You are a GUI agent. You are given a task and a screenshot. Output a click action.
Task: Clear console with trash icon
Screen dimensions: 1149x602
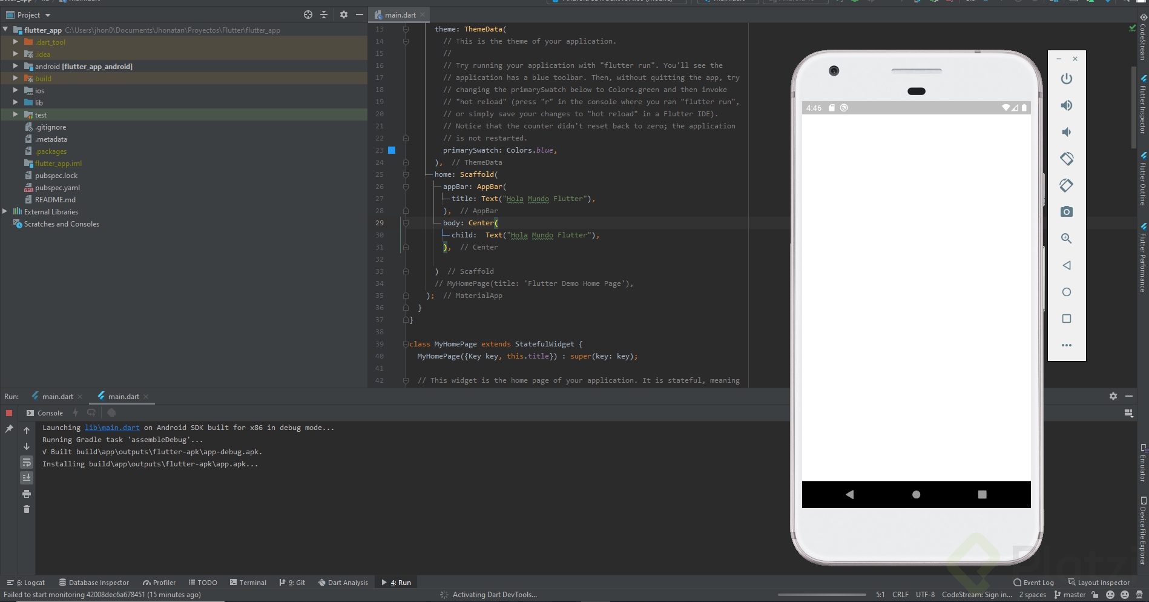[x=27, y=509]
